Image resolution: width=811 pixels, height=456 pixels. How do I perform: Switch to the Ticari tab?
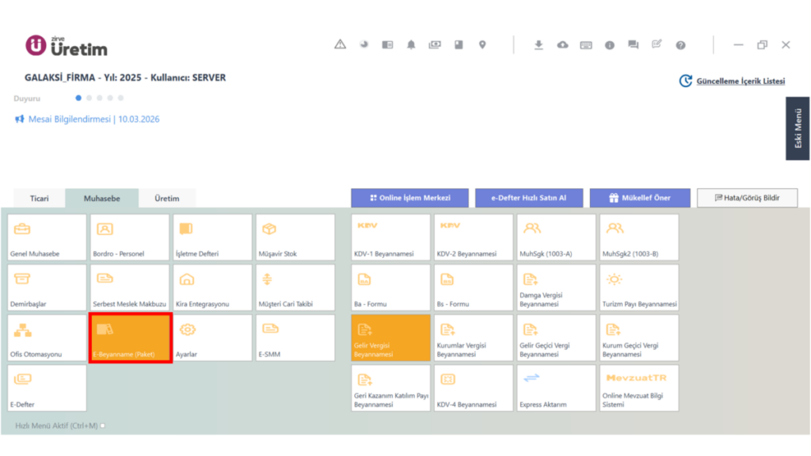40,199
